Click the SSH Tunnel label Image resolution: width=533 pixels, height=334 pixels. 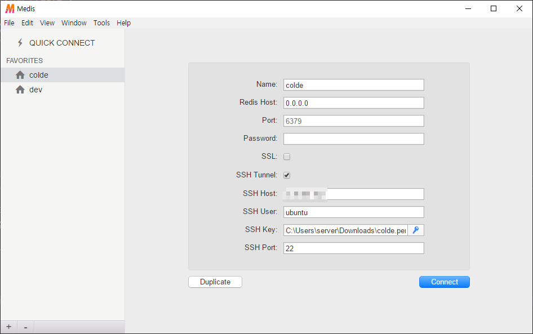(x=257, y=175)
